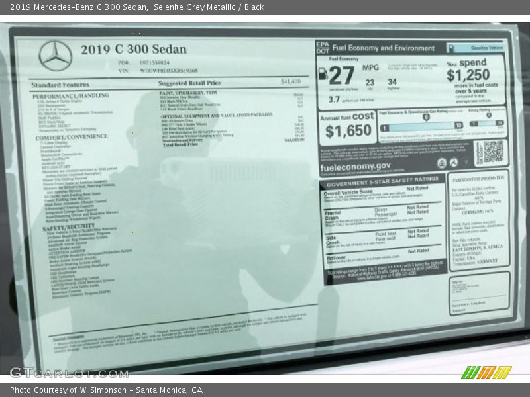Click the 'Frontal Crash' label

click(333, 216)
